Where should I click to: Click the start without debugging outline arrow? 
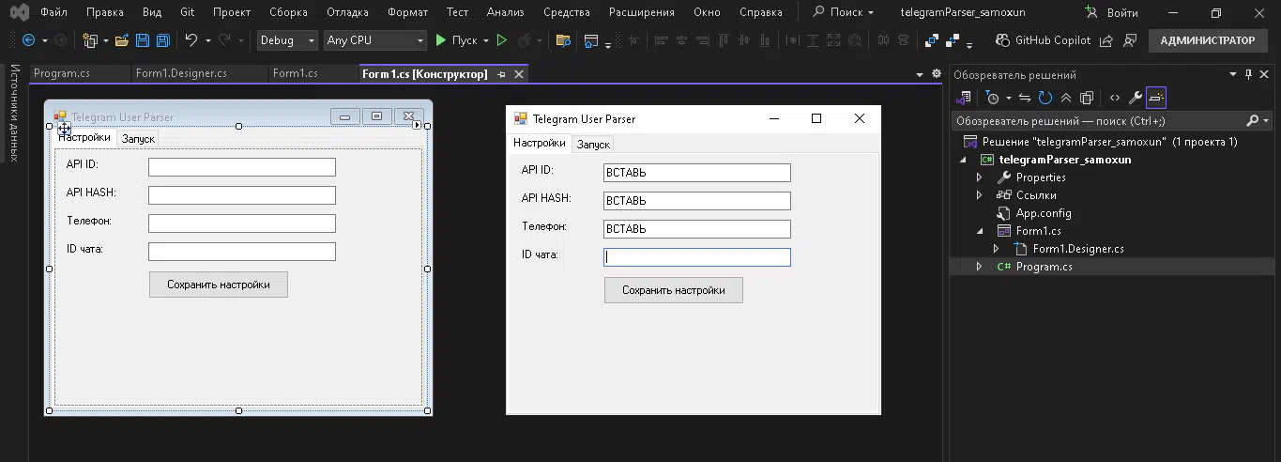click(x=501, y=40)
